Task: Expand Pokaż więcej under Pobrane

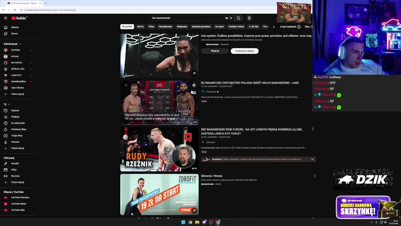Action: coord(18,148)
